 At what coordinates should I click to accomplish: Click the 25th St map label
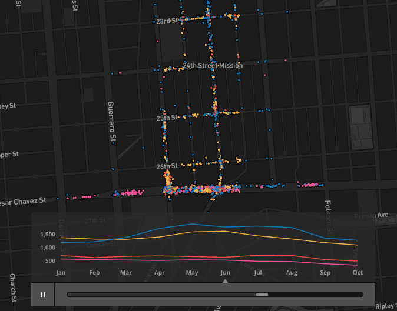point(167,118)
